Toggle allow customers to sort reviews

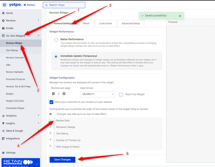(x=51, y=102)
